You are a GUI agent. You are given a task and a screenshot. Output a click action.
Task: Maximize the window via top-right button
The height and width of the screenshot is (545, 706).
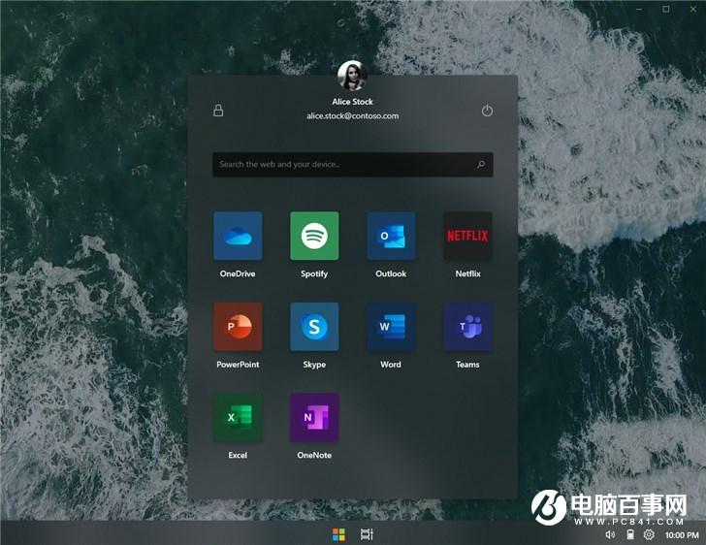point(666,9)
